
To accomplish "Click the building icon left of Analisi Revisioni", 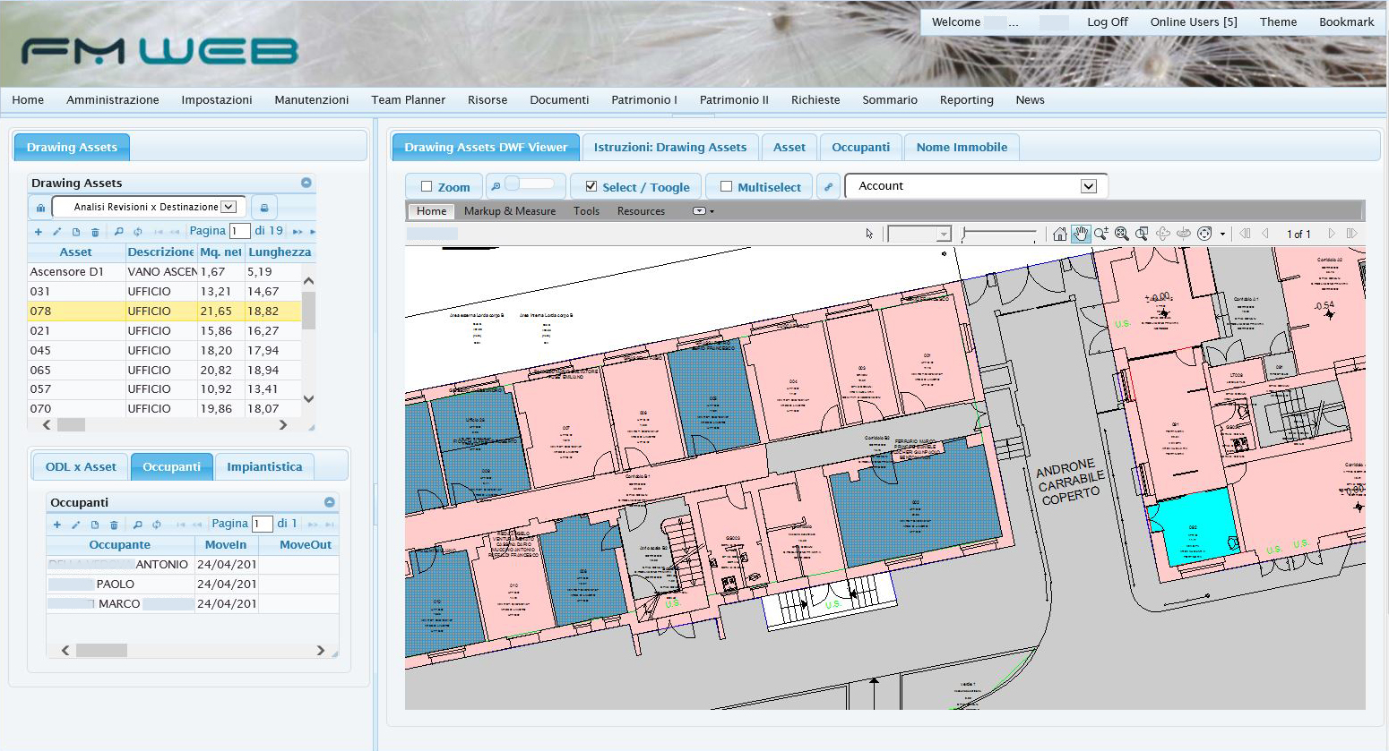I will [40, 208].
